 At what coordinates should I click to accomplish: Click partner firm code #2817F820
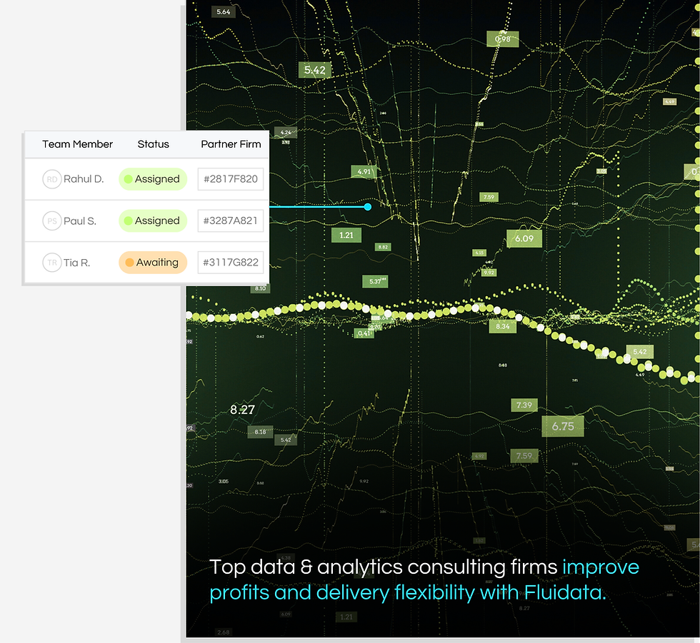(x=230, y=179)
